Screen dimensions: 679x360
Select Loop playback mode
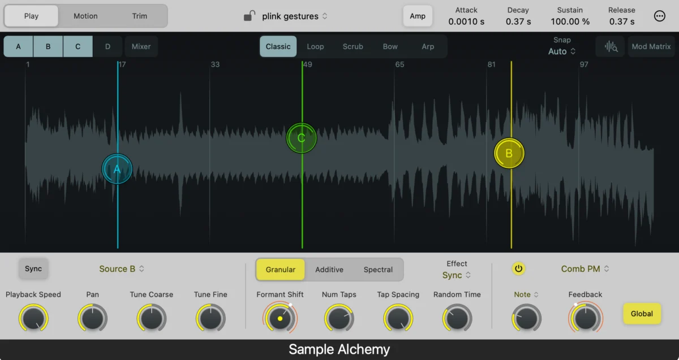point(315,46)
